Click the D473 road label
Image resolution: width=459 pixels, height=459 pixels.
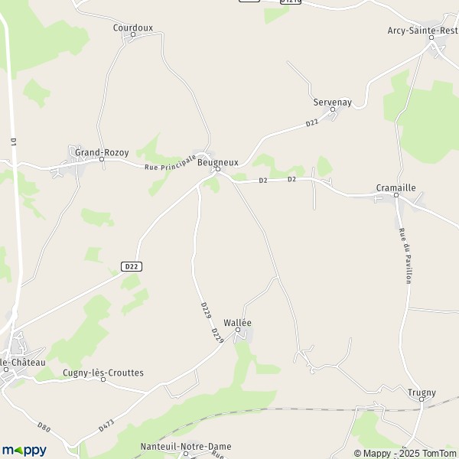pos(106,425)
